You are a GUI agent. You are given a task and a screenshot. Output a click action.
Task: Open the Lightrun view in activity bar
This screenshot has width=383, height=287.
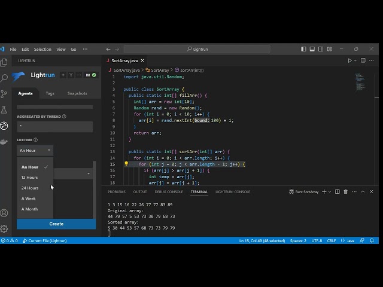[x=4, y=126]
